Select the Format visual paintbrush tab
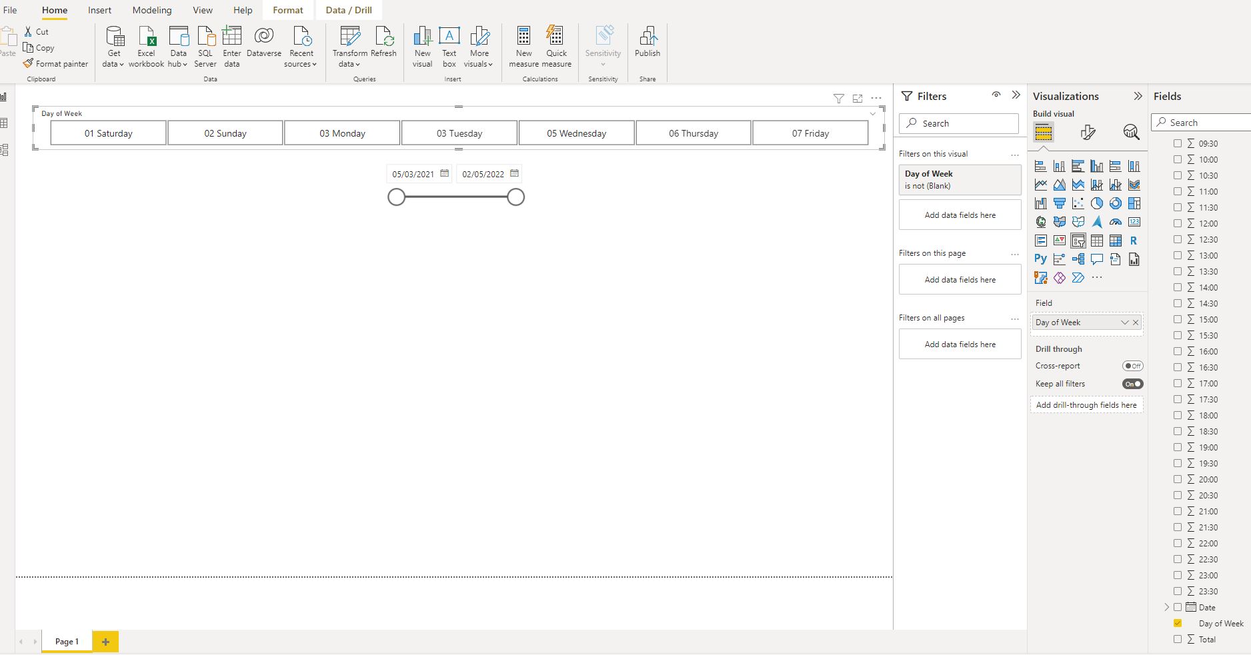 [x=1088, y=132]
